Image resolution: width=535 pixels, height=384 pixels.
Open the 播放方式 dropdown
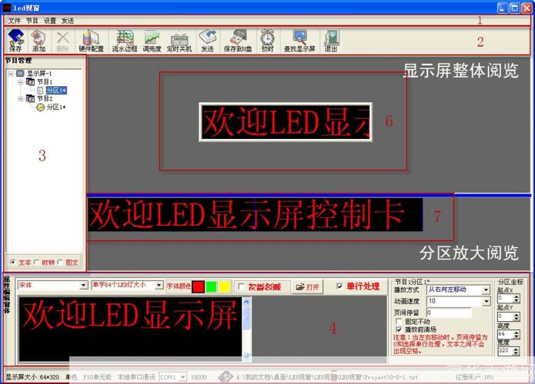pos(487,290)
